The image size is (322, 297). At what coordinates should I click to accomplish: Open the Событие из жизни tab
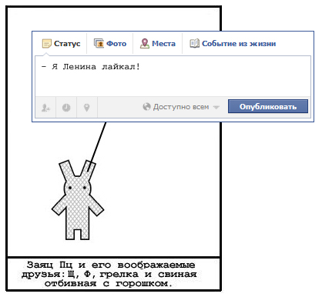239,44
